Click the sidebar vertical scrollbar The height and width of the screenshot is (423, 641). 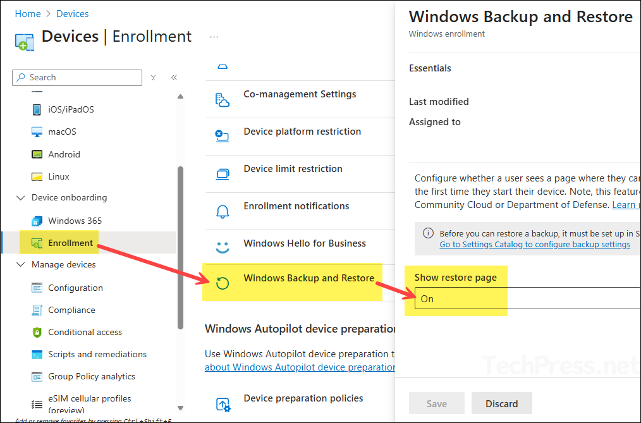[181, 247]
